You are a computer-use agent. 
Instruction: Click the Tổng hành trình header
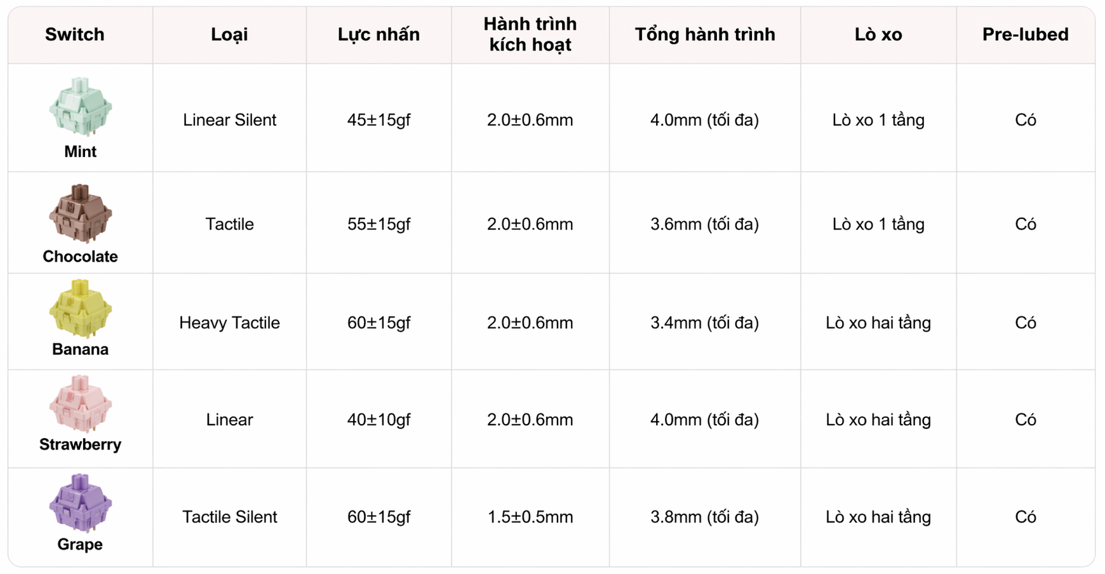point(705,34)
